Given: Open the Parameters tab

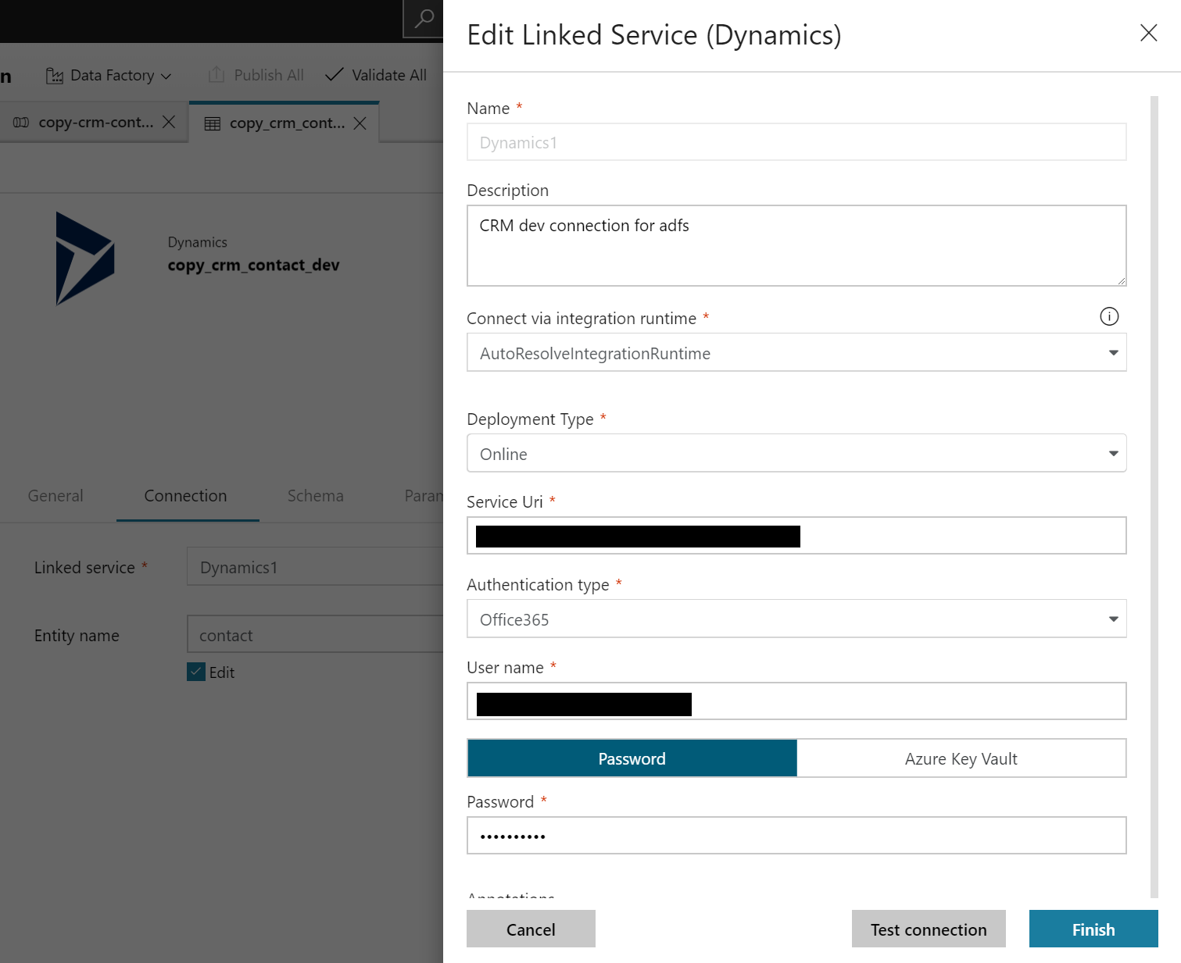Looking at the screenshot, I should tap(424, 496).
